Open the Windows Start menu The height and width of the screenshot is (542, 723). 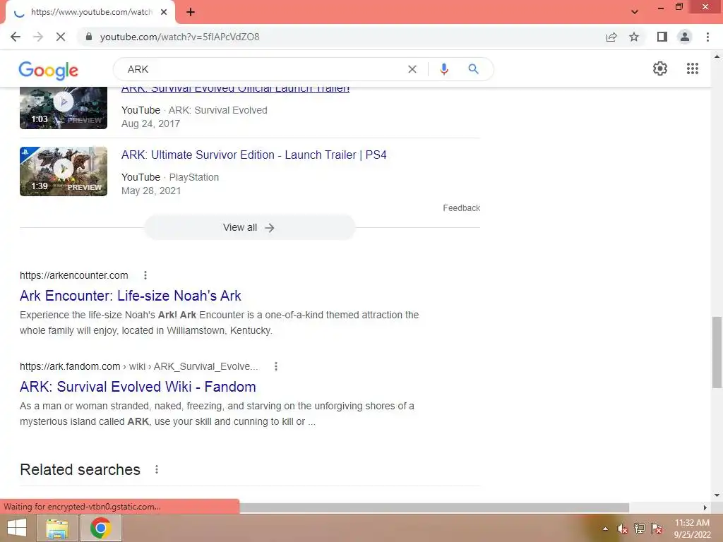pos(17,528)
